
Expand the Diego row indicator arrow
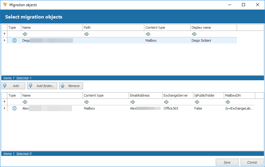click(4, 40)
